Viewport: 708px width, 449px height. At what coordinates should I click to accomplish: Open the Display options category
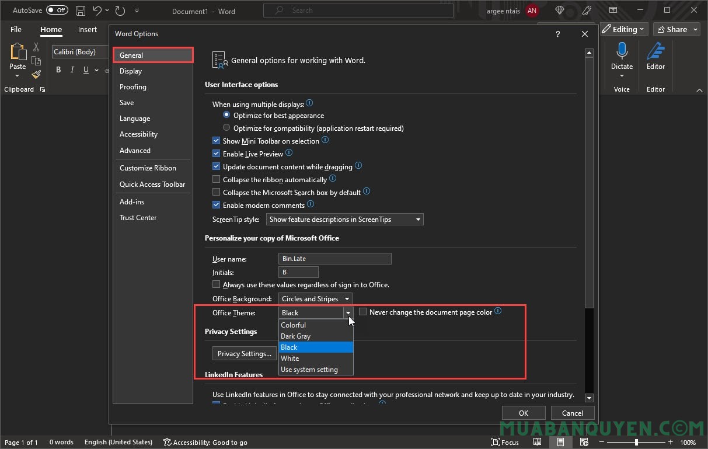[x=152, y=71]
